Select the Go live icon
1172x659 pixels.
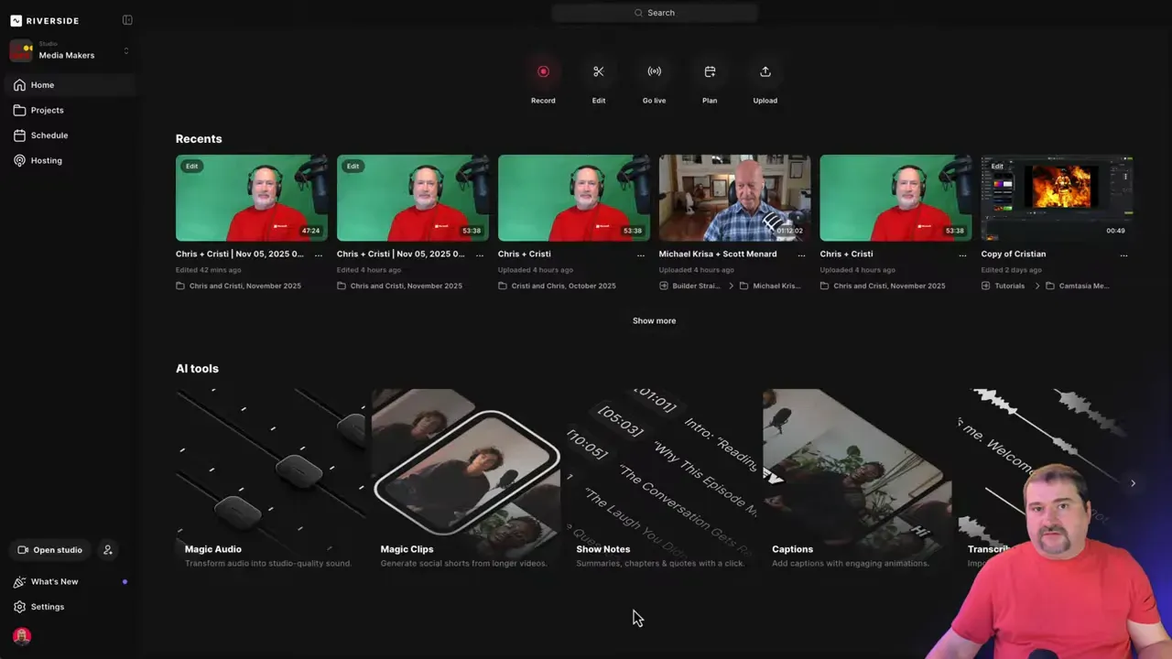tap(654, 71)
